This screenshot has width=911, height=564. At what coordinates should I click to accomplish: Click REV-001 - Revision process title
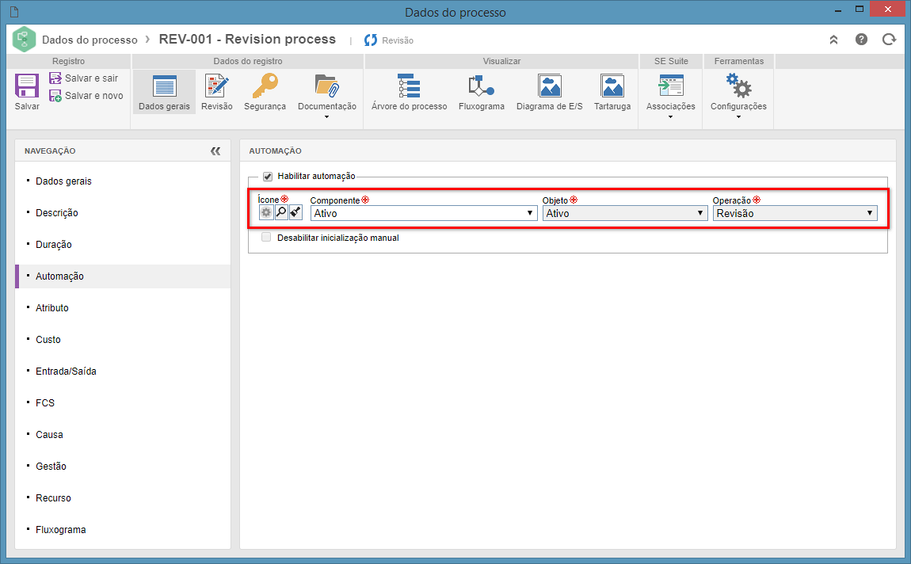click(x=247, y=39)
